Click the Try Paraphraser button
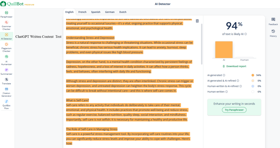Image resolution: width=280 pixels, height=148 pixels. pyautogui.click(x=234, y=110)
